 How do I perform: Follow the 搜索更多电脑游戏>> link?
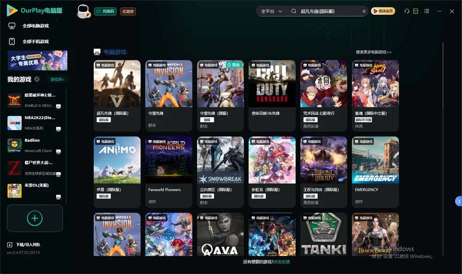click(x=374, y=52)
